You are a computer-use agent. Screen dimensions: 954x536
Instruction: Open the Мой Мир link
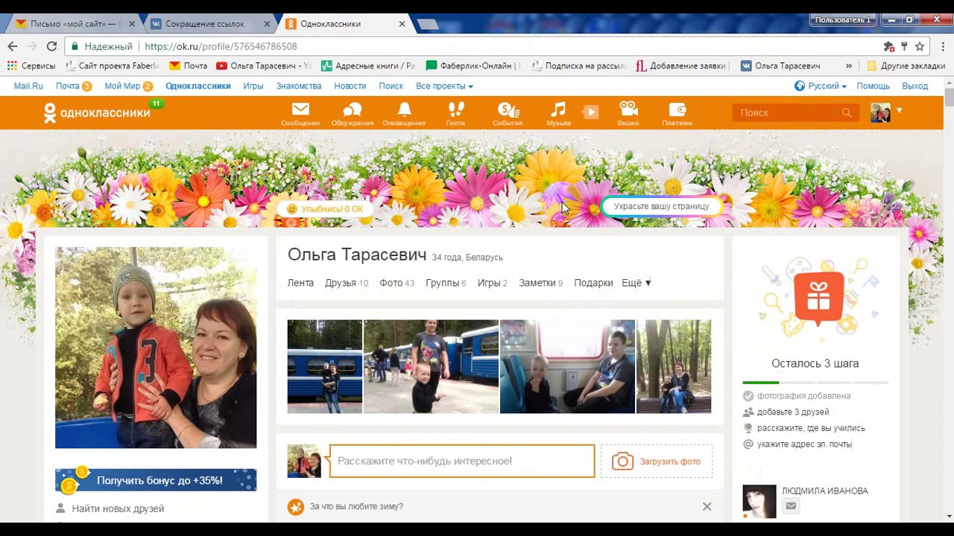click(x=122, y=86)
